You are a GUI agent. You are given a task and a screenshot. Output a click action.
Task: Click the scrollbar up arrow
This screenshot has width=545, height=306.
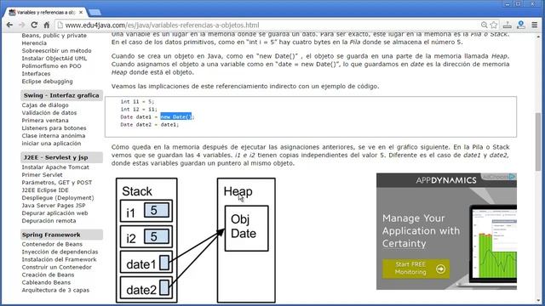click(x=538, y=36)
